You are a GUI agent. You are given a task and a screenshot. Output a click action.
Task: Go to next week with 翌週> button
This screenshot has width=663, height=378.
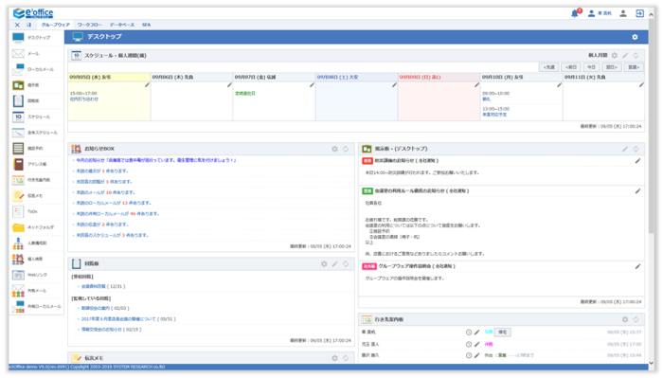pos(634,67)
